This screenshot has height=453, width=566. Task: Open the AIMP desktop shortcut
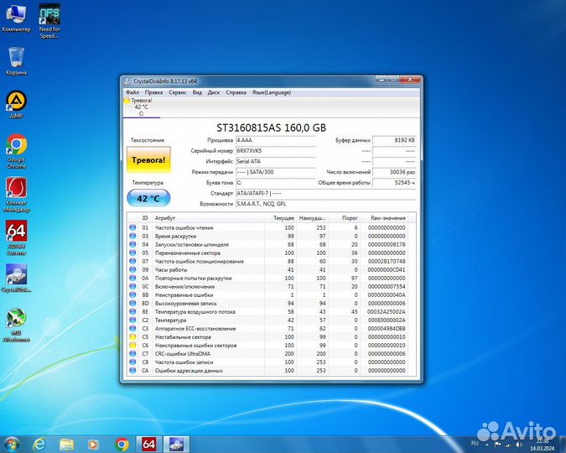[x=16, y=103]
